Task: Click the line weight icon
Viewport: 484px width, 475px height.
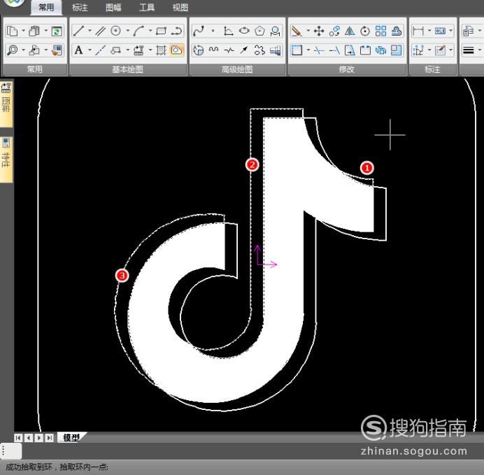Action: pyautogui.click(x=469, y=50)
